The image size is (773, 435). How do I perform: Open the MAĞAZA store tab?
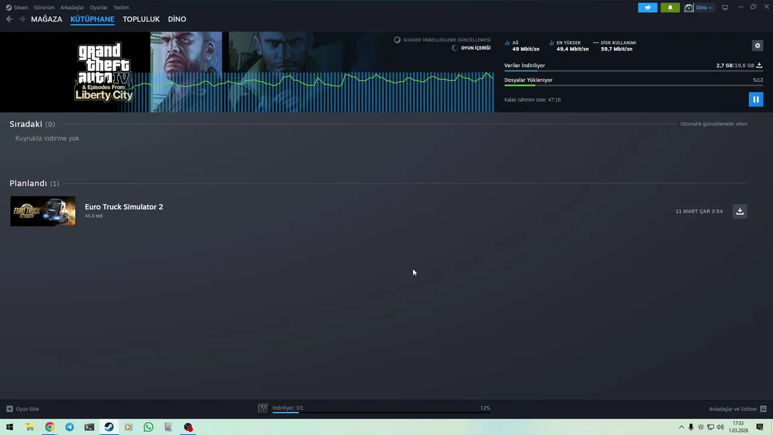click(x=47, y=19)
